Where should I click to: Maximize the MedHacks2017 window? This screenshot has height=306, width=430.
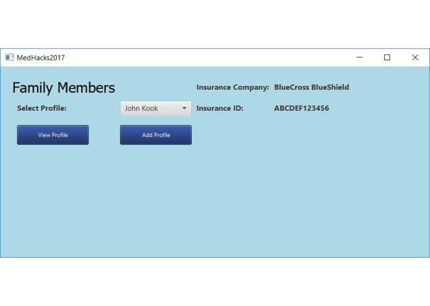387,58
